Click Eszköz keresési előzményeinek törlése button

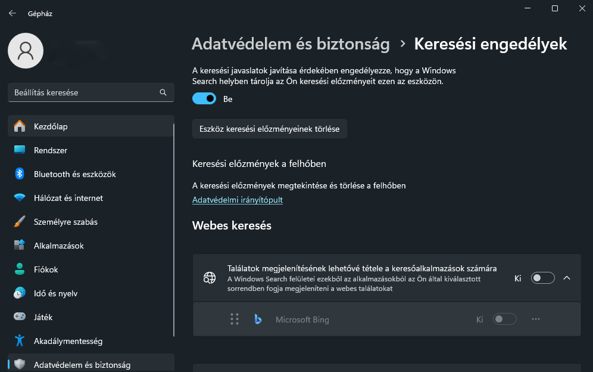coord(269,129)
